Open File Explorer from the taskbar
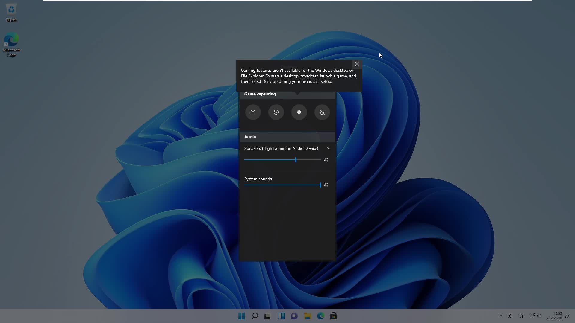This screenshot has height=323, width=575. pos(308,316)
